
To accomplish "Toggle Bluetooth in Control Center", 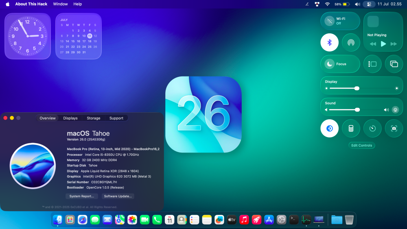I will coord(329,43).
